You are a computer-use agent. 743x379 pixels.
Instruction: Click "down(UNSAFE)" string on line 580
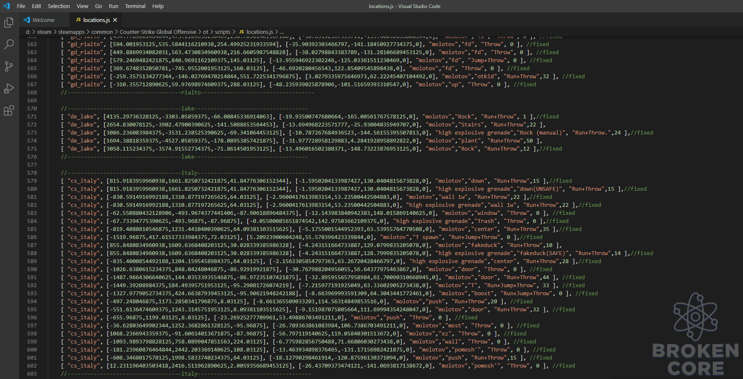(539, 189)
